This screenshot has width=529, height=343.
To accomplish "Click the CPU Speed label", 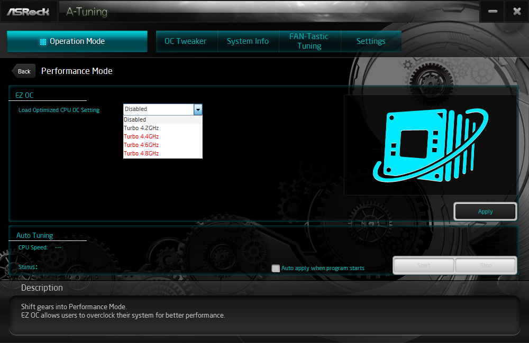I will [x=33, y=247].
